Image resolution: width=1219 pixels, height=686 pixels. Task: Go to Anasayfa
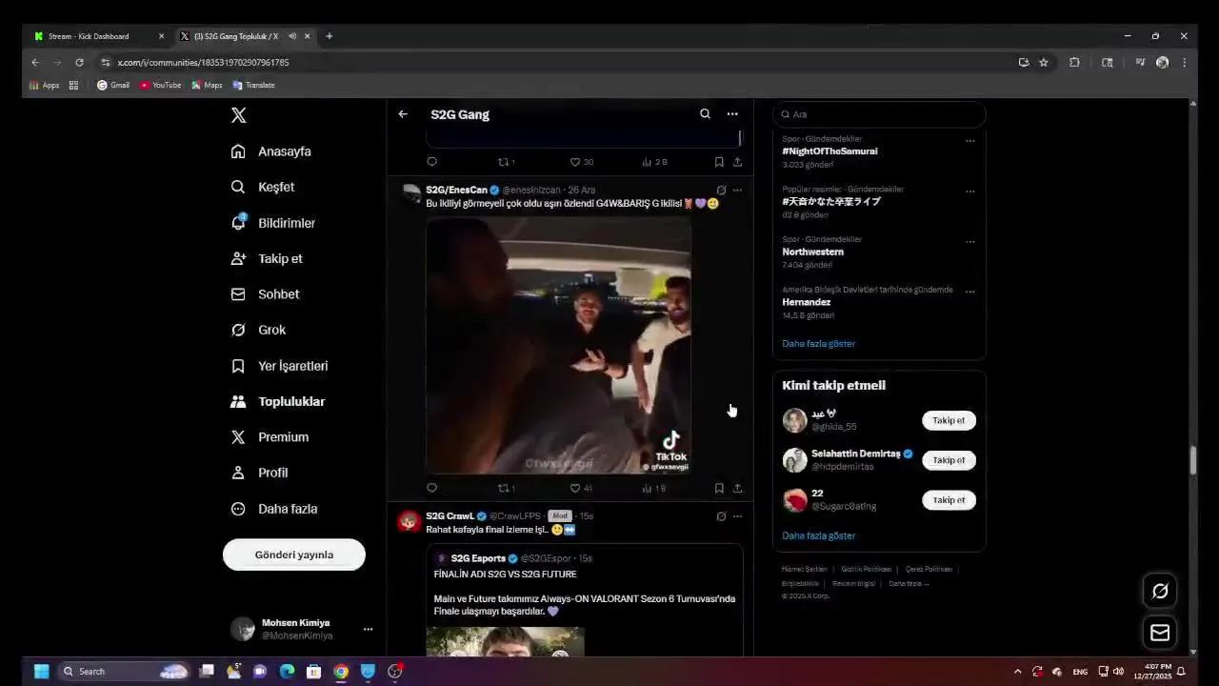tap(271, 151)
